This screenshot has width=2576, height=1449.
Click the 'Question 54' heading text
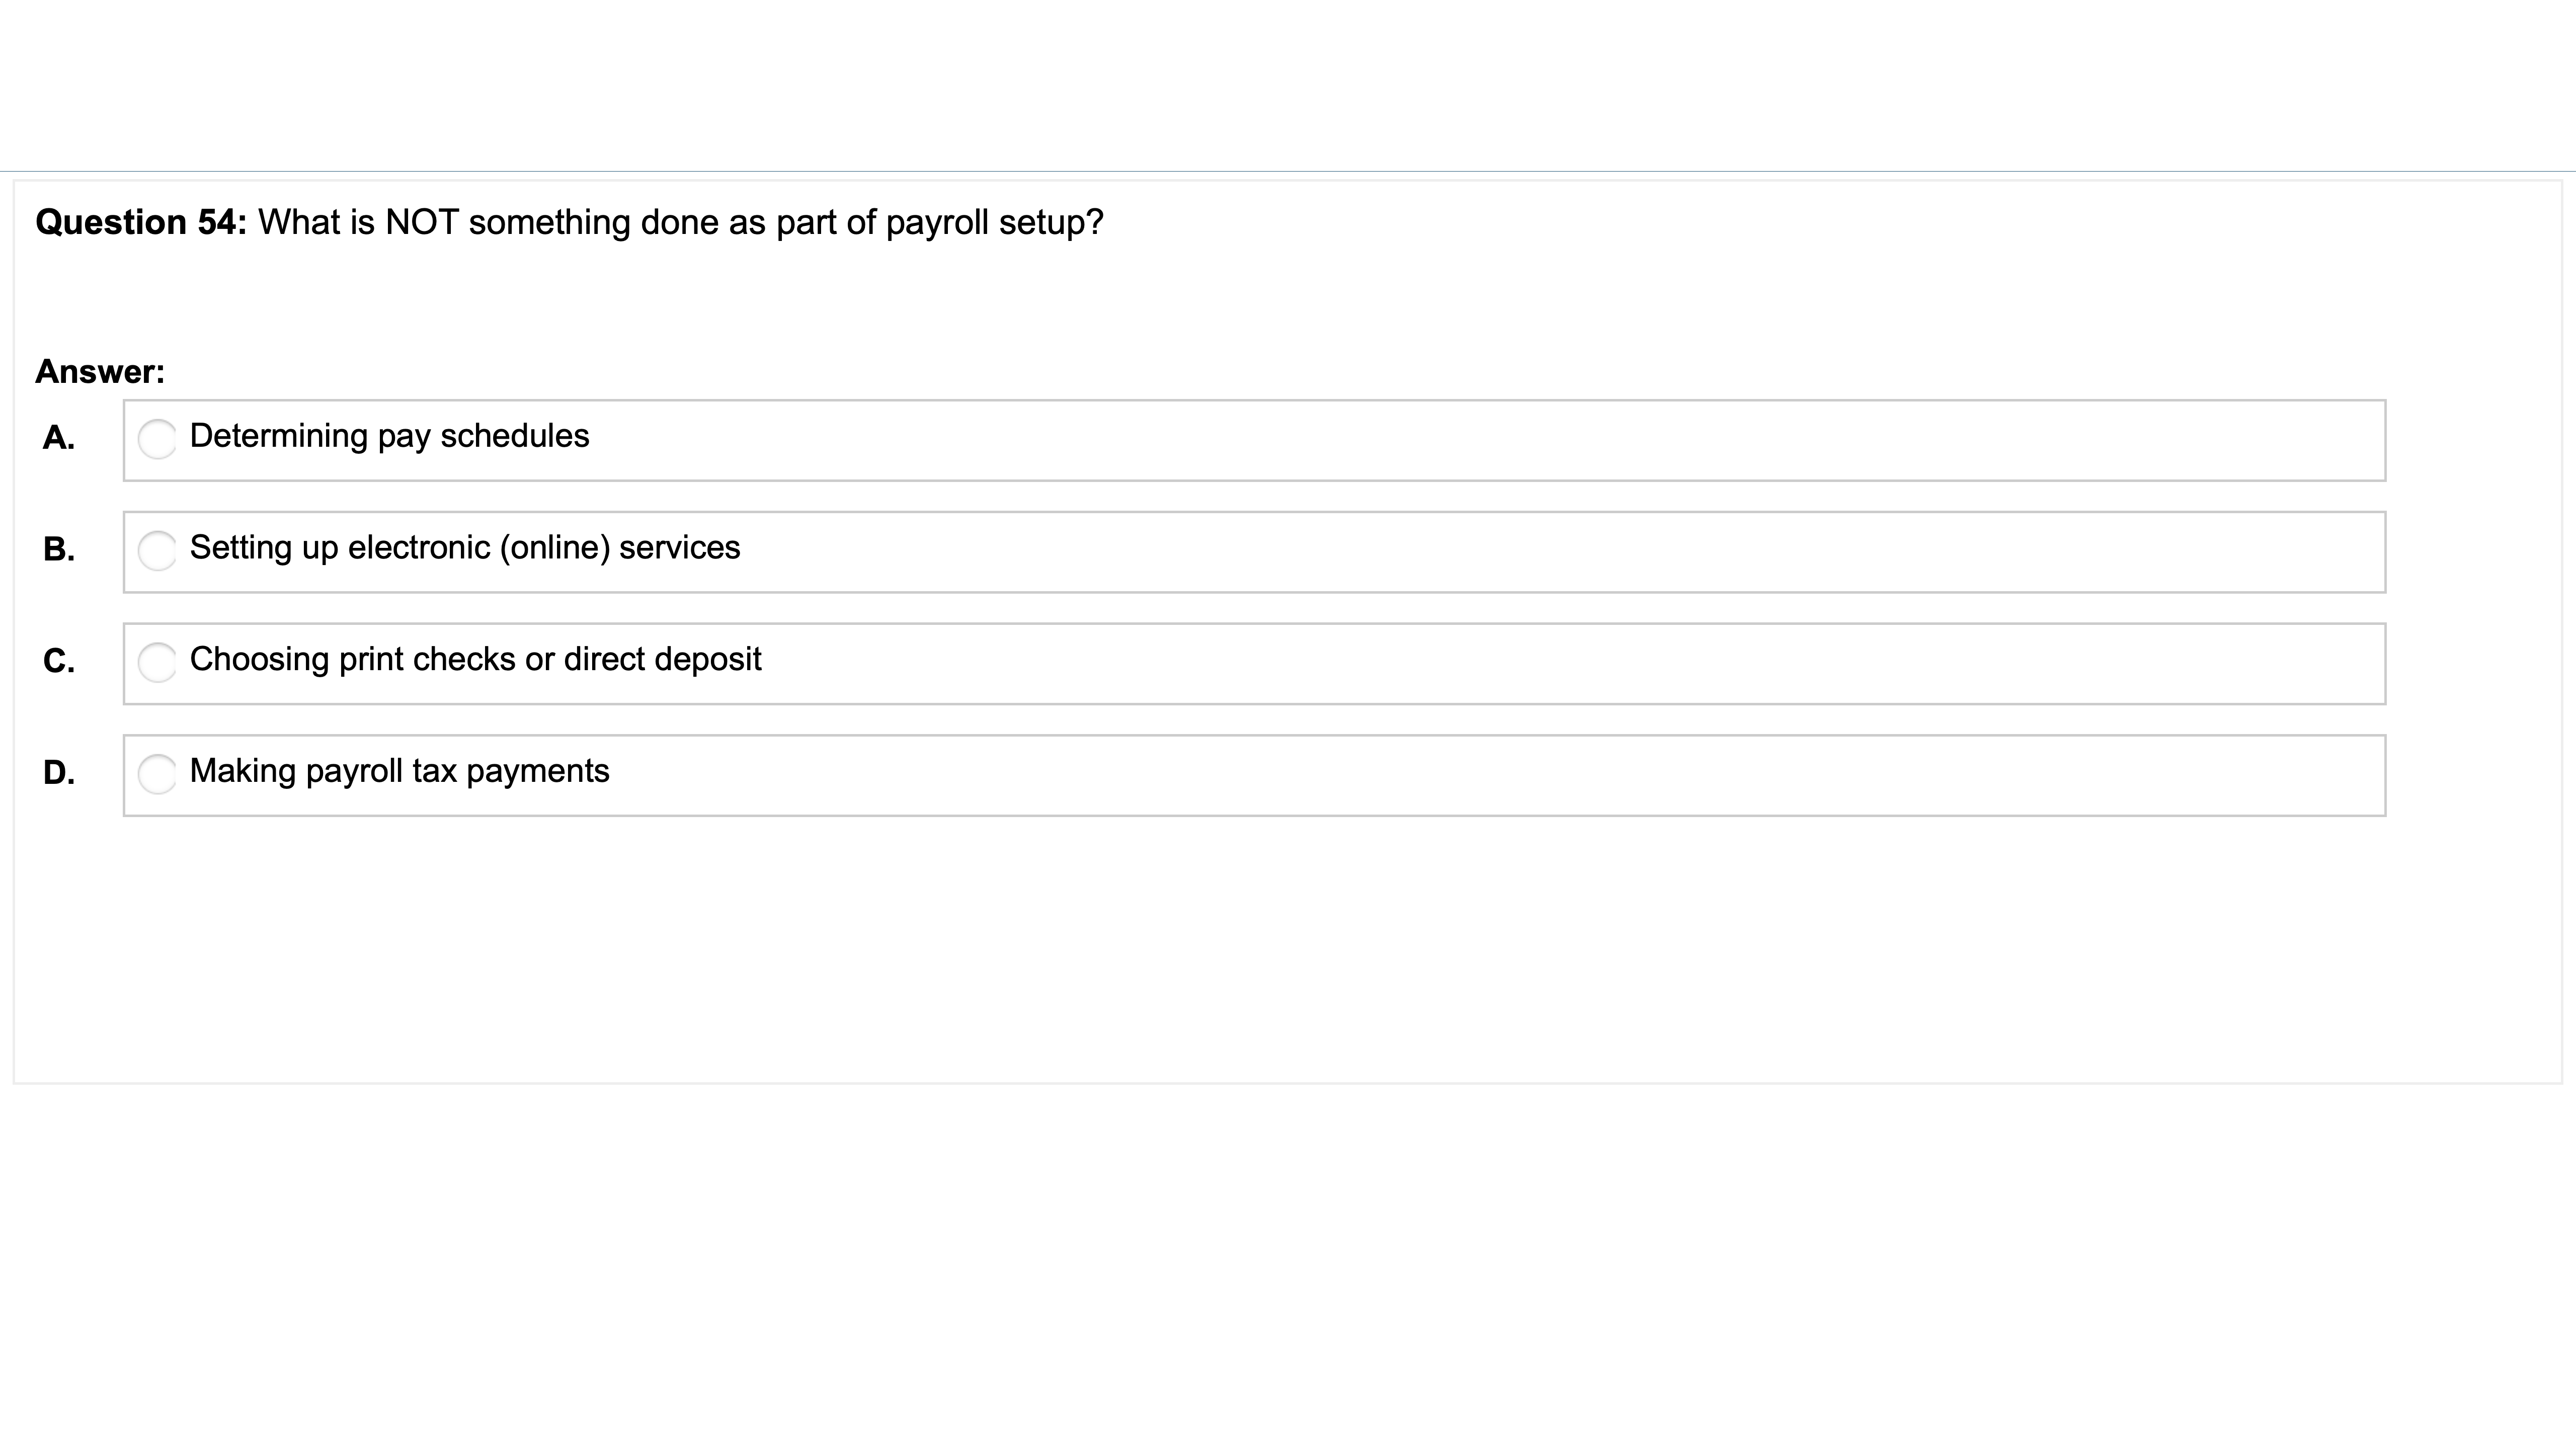pyautogui.click(x=140, y=222)
